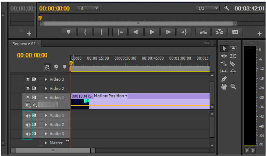The height and width of the screenshot is (156, 266).
Task: Open the Motion:Position clip effect menu
Action: click(x=111, y=96)
